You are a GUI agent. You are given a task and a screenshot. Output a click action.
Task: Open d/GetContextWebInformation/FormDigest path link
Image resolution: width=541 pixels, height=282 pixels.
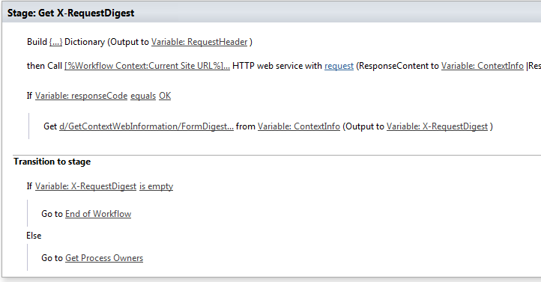tap(146, 126)
